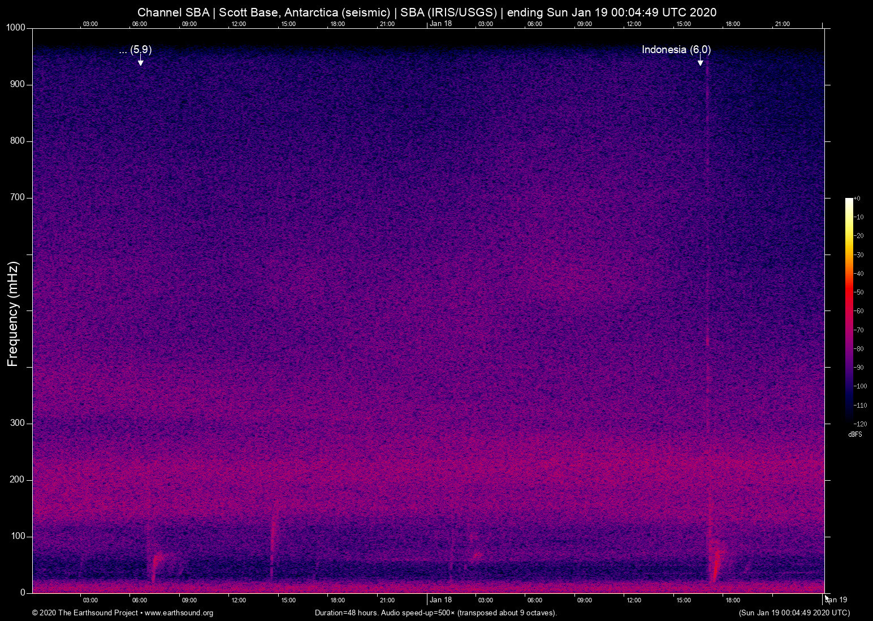Select the '... (5.9)' earthquake label
The width and height of the screenshot is (873, 621).
tap(135, 50)
